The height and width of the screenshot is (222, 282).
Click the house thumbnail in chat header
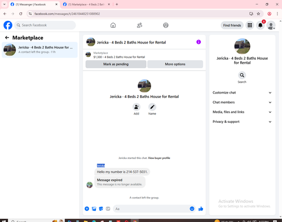point(91,42)
